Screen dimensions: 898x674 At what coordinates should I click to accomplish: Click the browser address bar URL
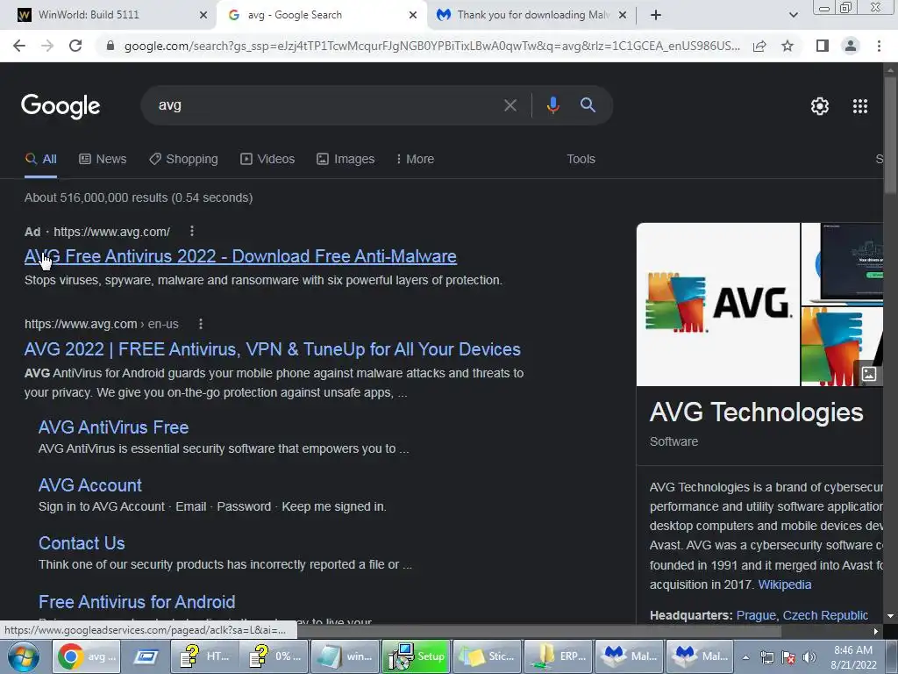click(x=431, y=46)
